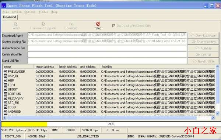Click the LOGO row location path
221x140 pixels.
(158, 107)
